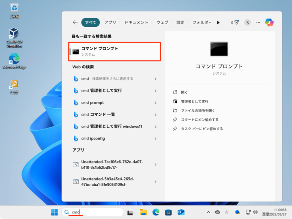Screen dimensions: 292x219
Task: Choose ファイルの場所を開く action
Action: 198,111
